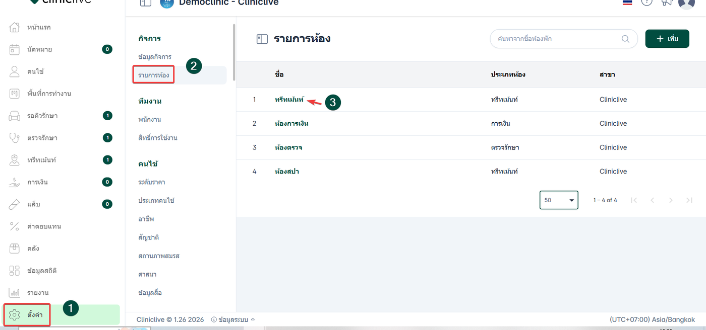Open สัญชาติ settings link
This screenshot has width=706, height=330.
click(x=149, y=237)
